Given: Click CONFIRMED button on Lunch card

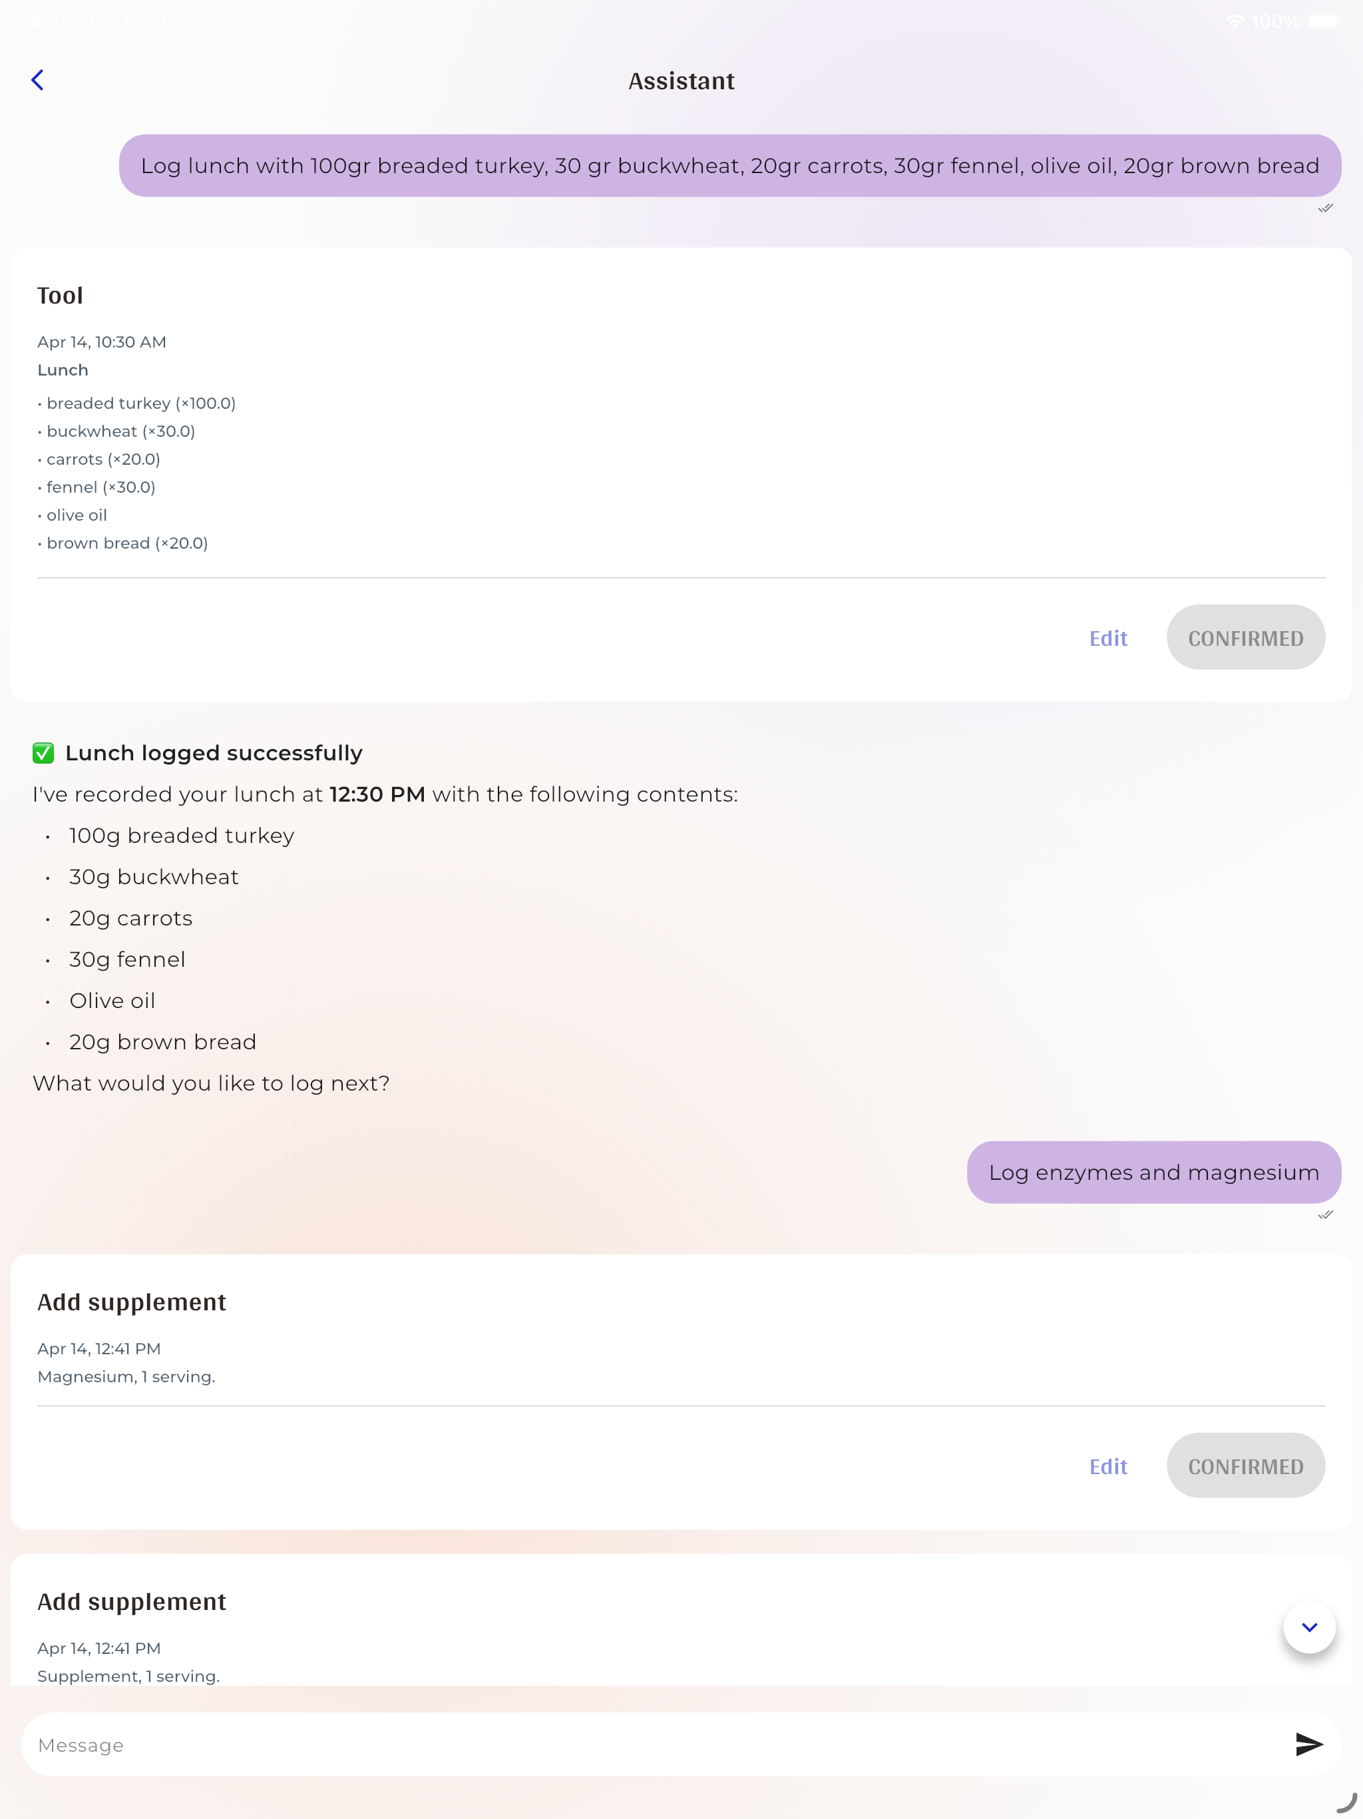Looking at the screenshot, I should [1245, 637].
